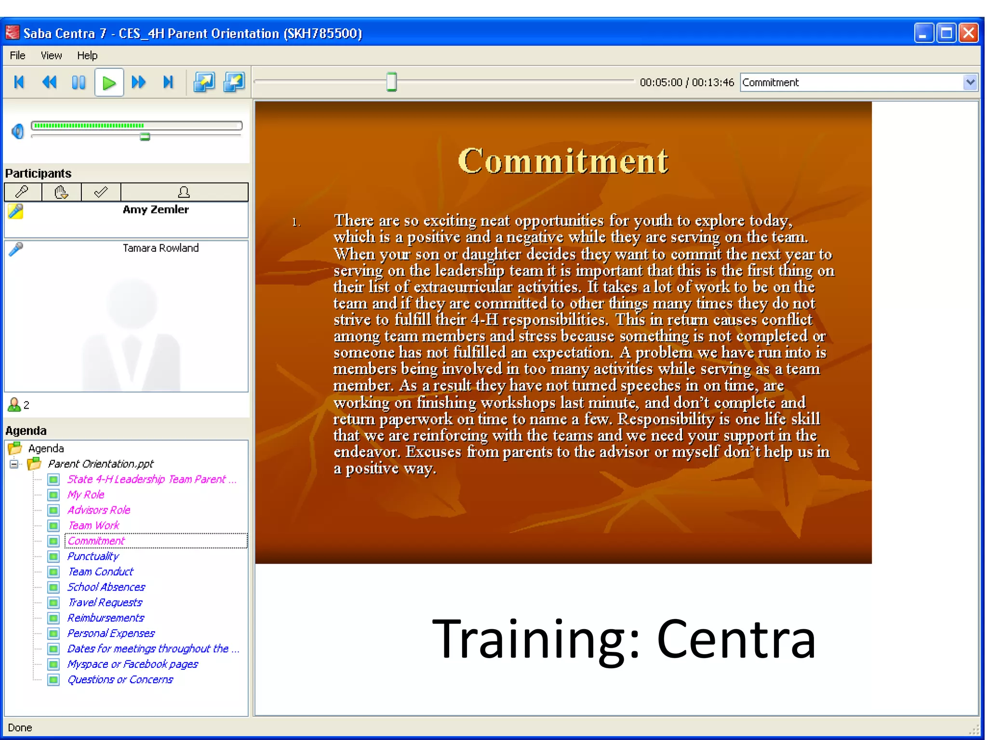Select Punctuality in the agenda
This screenshot has width=987, height=740.
click(93, 556)
